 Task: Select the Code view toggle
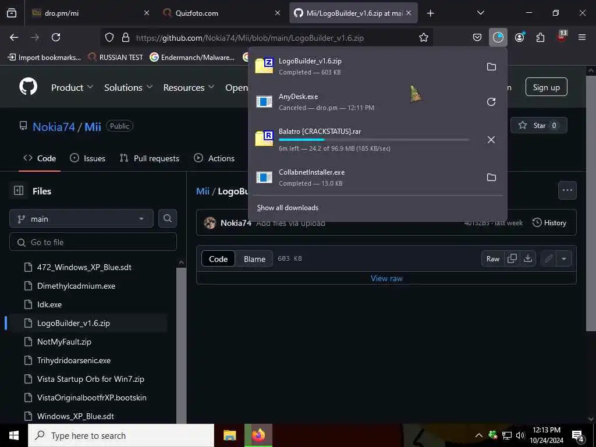tap(218, 259)
